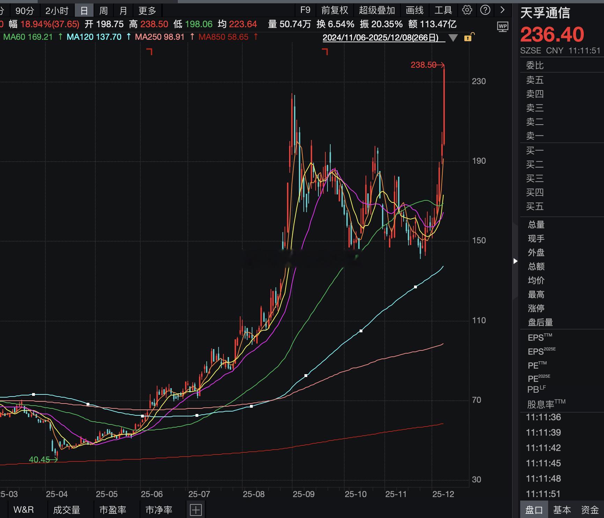Open chart settings with the gear icon
Viewport: 604px width, 518px height.
pyautogui.click(x=467, y=10)
